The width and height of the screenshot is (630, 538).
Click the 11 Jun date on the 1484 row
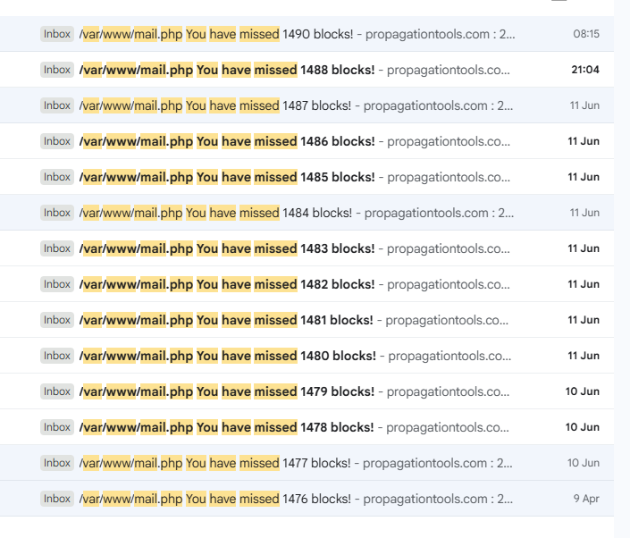point(584,213)
